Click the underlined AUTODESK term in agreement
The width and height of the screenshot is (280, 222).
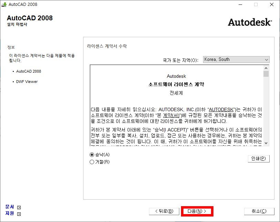pyautogui.click(x=221, y=109)
